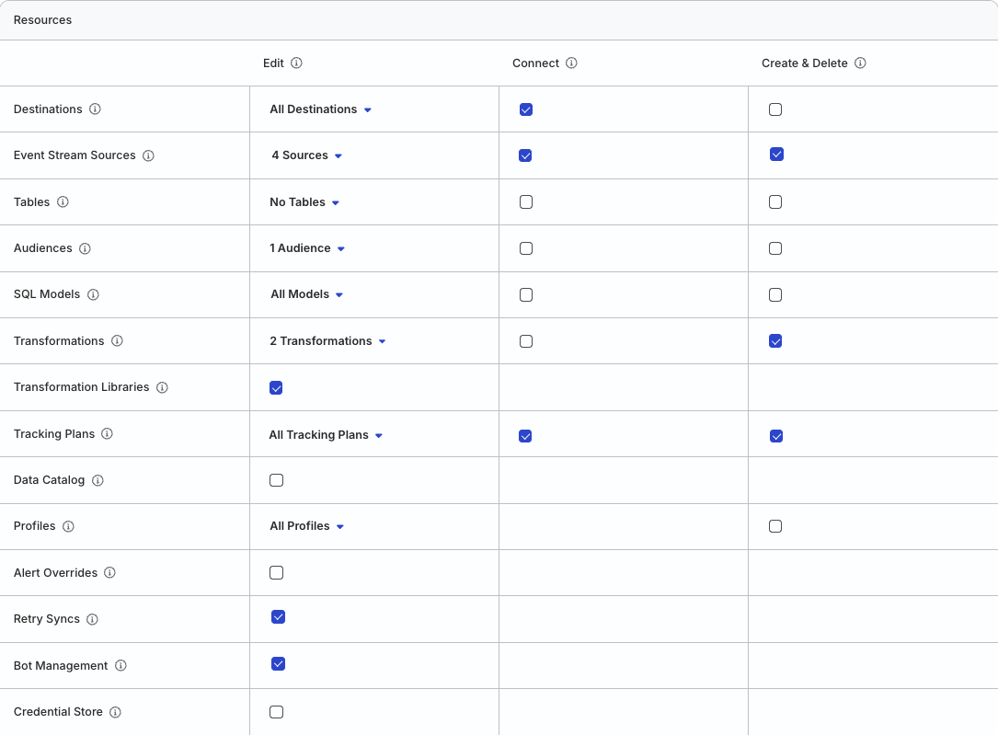Click info icon next to Edit header
The width and height of the screenshot is (998, 735).
[x=296, y=63]
